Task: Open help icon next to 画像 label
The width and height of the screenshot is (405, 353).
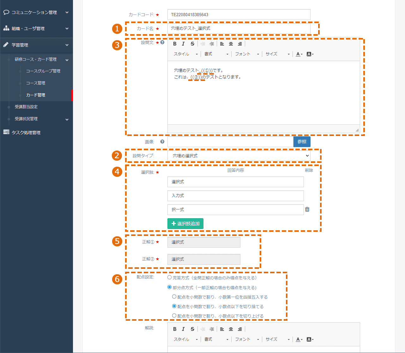Action: (x=162, y=142)
